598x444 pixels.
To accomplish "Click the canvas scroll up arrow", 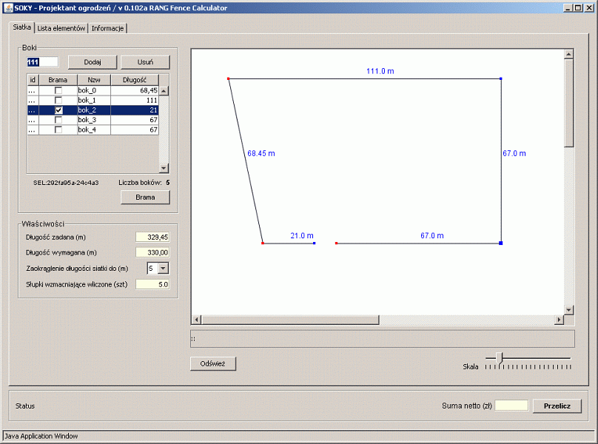I will point(568,54).
